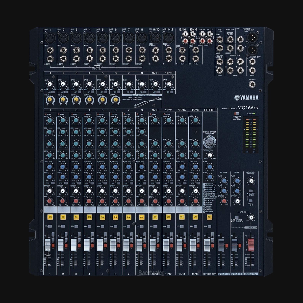
Task: Toggle PFL switch on channel 6
Action: tap(115, 226)
